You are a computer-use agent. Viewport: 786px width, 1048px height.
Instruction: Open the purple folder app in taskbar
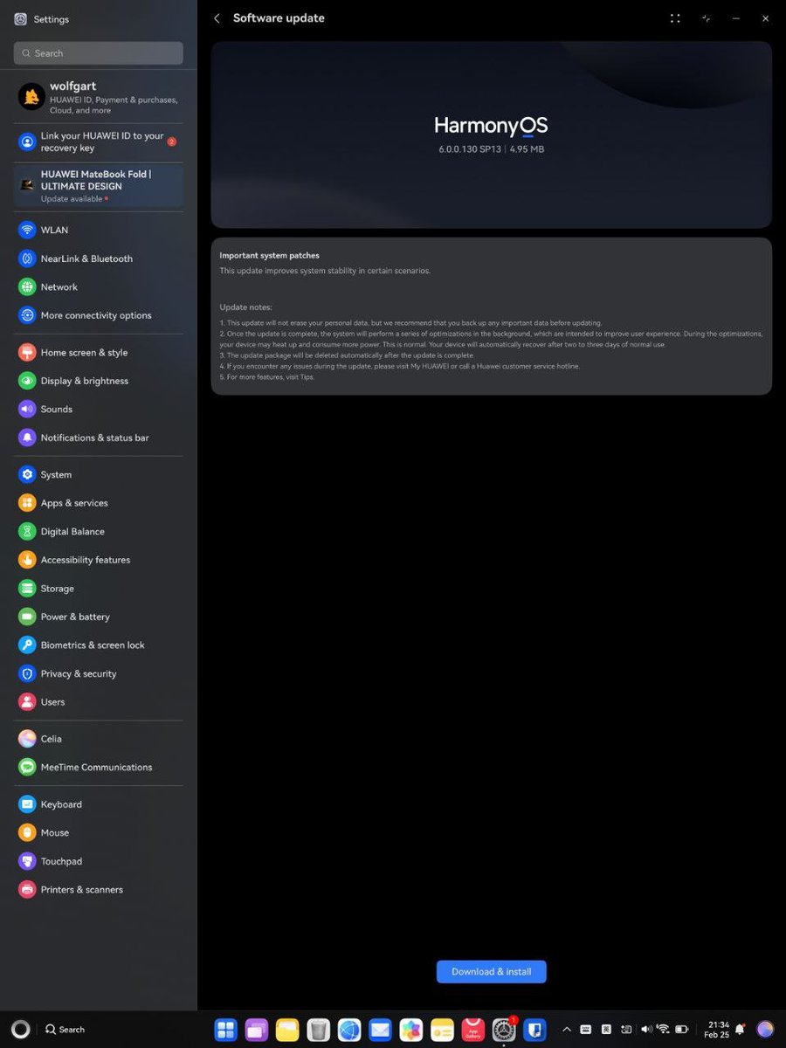tap(257, 1030)
